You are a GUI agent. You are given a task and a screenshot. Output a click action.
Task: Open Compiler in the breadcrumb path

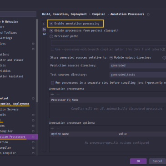(x=99, y=14)
